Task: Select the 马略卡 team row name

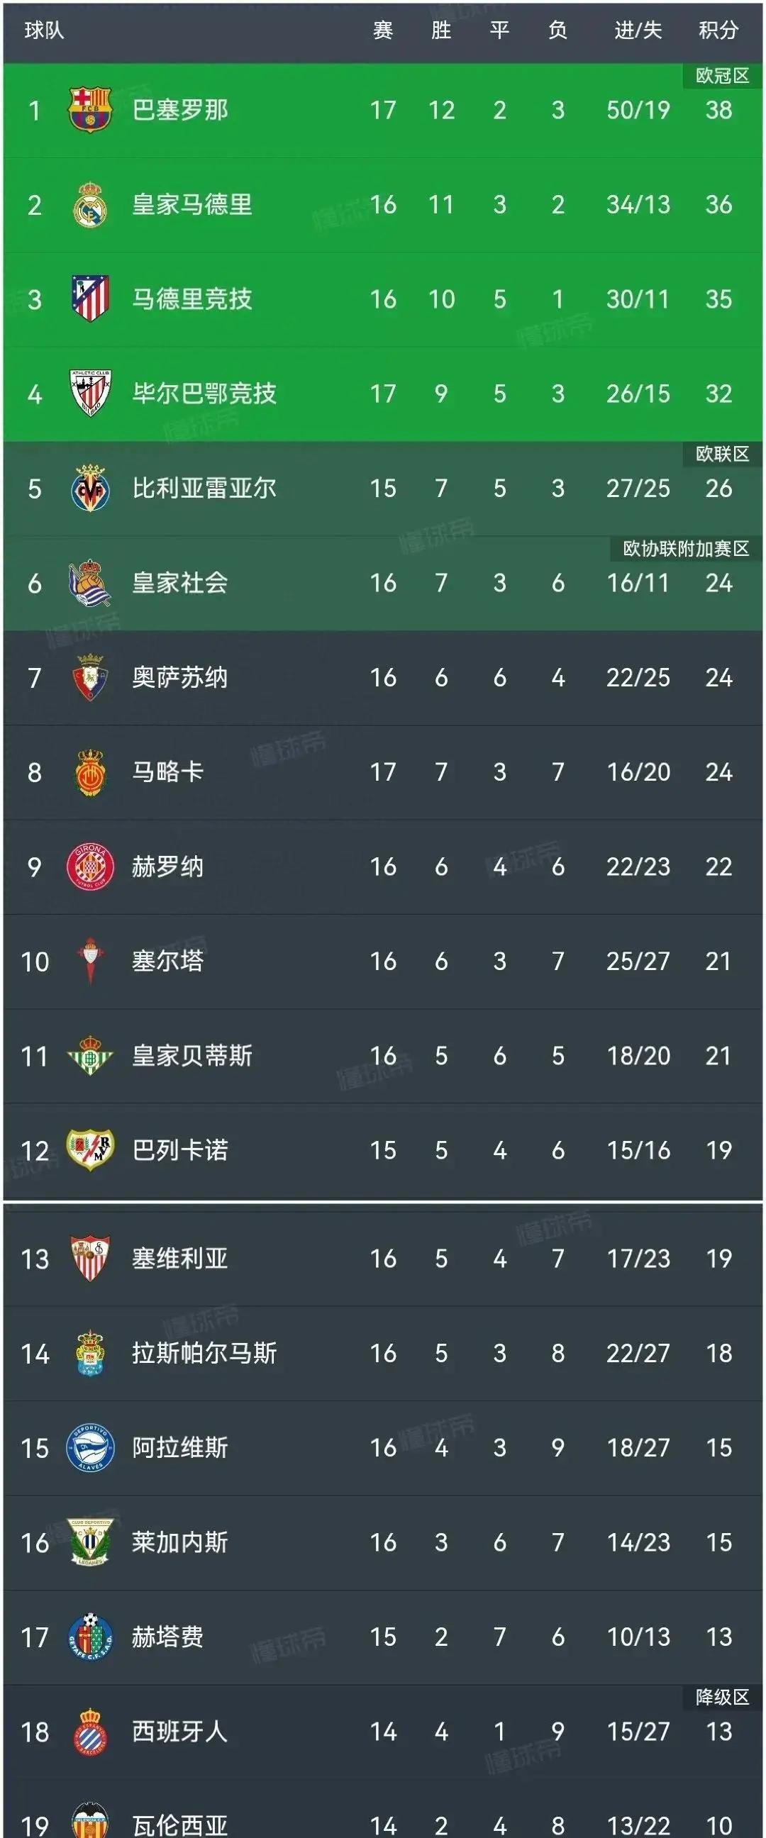Action: [x=168, y=772]
